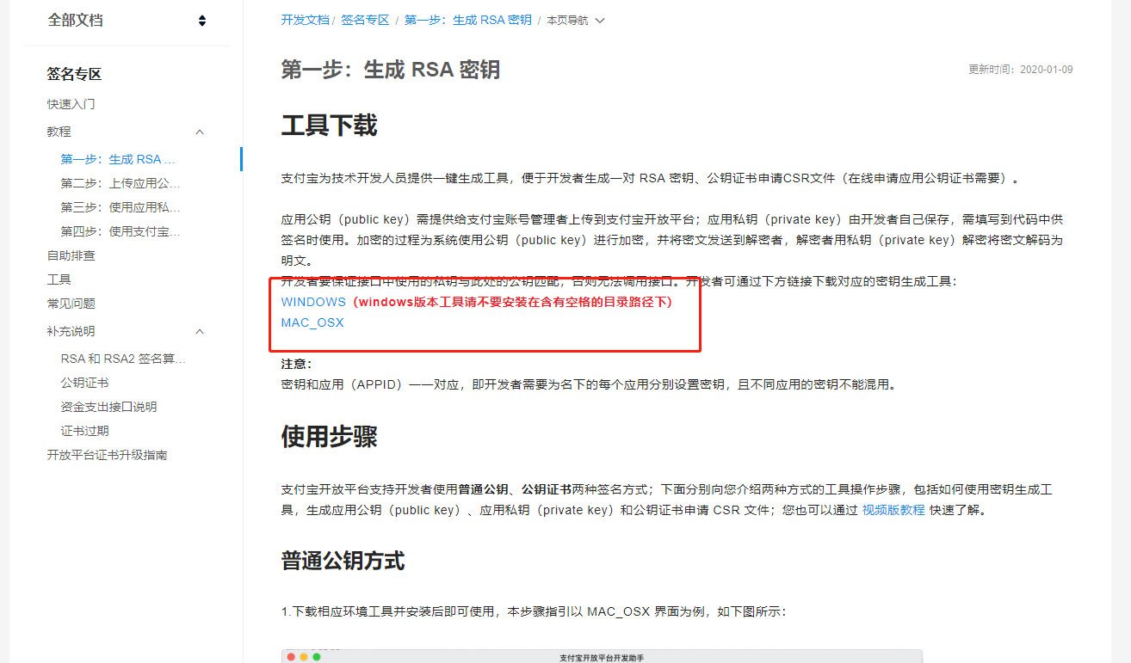Viewport: 1131px width, 663px height.
Task: Collapse the 补充说明 section chevron
Action: (x=200, y=331)
